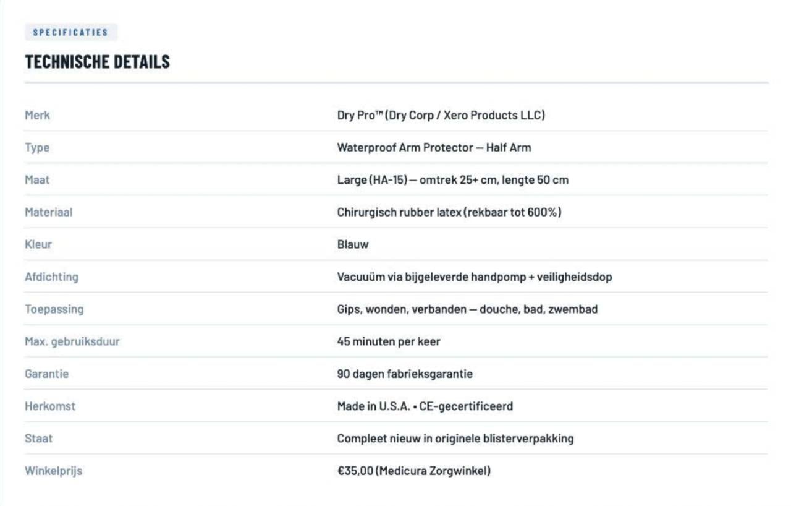Click the Garantie row label
791x506 pixels.
[x=46, y=374]
